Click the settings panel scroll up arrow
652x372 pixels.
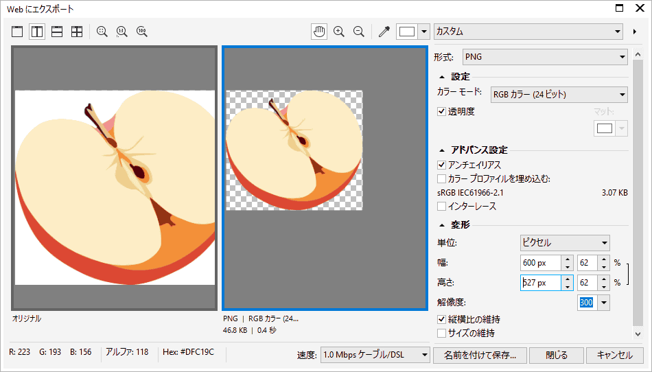638,54
